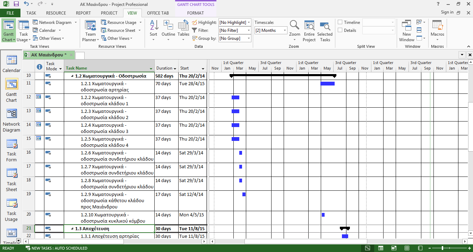Image resolution: width=473 pixels, height=252 pixels.
Task: Open the Sort options
Action: point(154,31)
